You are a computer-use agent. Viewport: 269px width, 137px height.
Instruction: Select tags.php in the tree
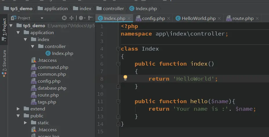[43, 102]
